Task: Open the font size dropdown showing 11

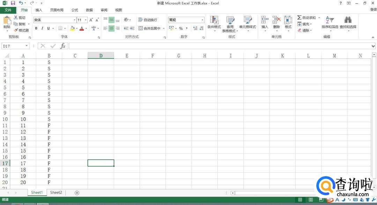Action: 86,20
